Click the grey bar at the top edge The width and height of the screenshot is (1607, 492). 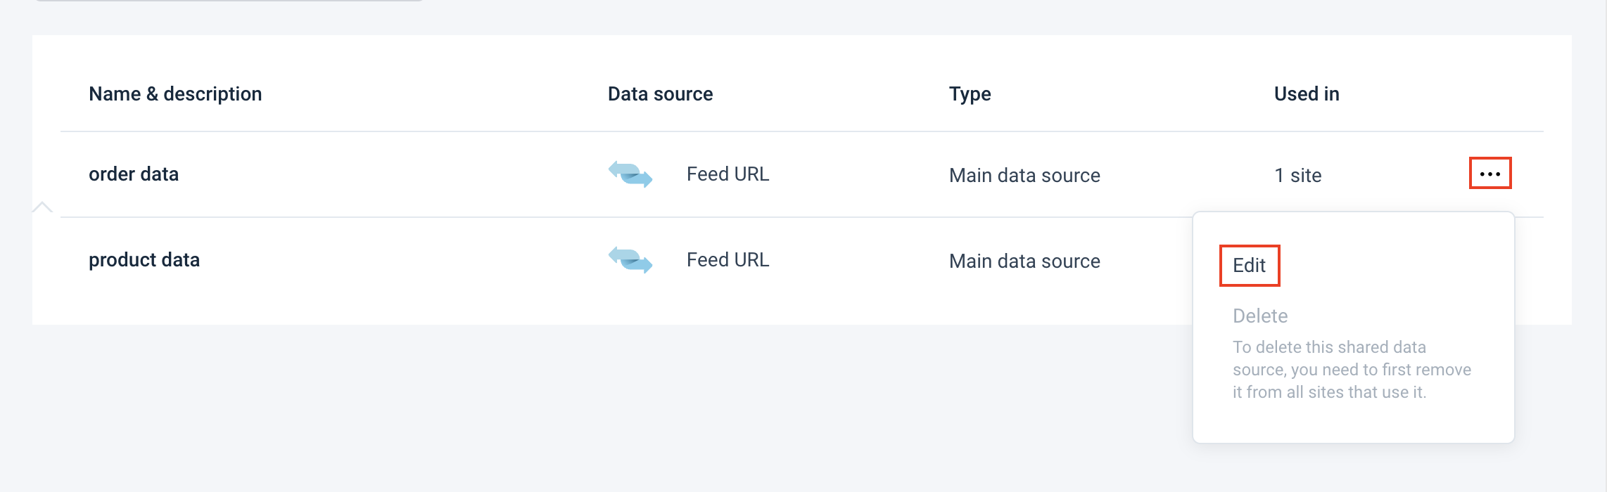229,1
